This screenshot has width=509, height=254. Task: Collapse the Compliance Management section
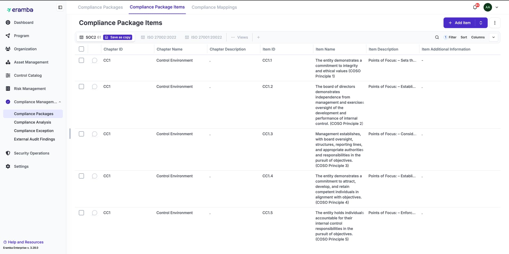[60, 102]
